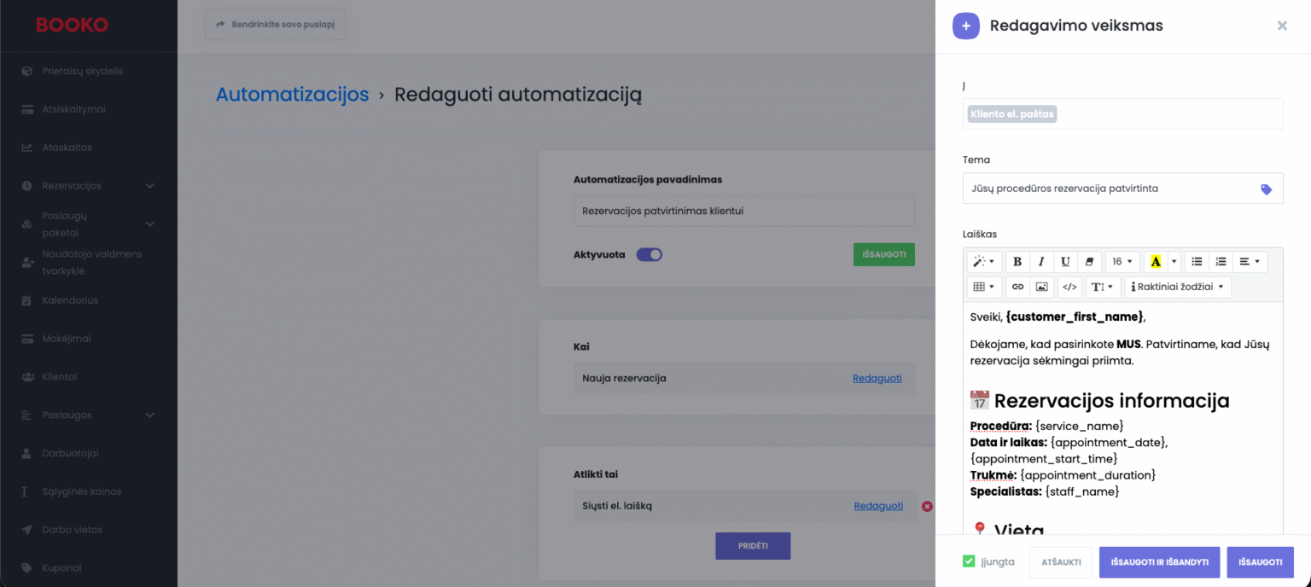
Task: Click the eraser remove-formatting icon
Action: coord(1088,261)
